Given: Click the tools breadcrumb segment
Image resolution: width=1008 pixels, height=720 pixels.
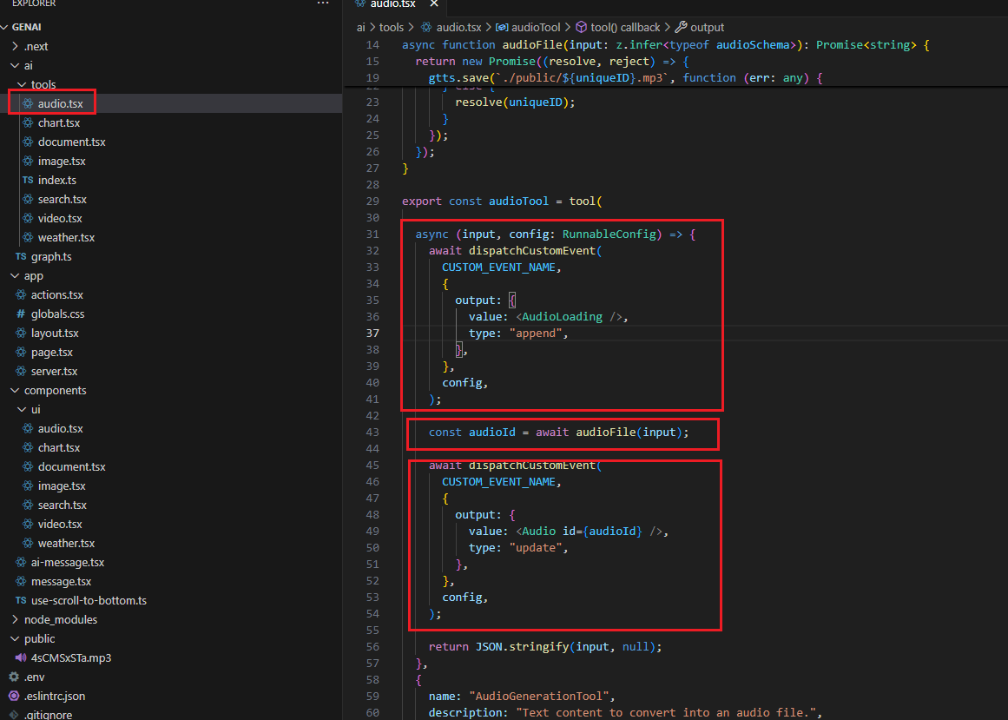Looking at the screenshot, I should point(392,27).
